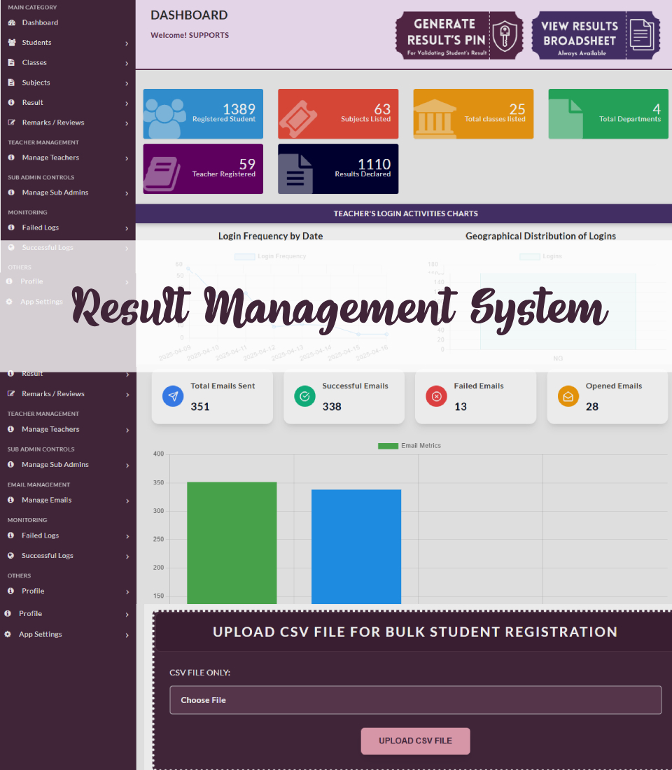Image resolution: width=672 pixels, height=770 pixels.
Task: Click the paper plane Total Emails Sent icon
Action: 173,396
